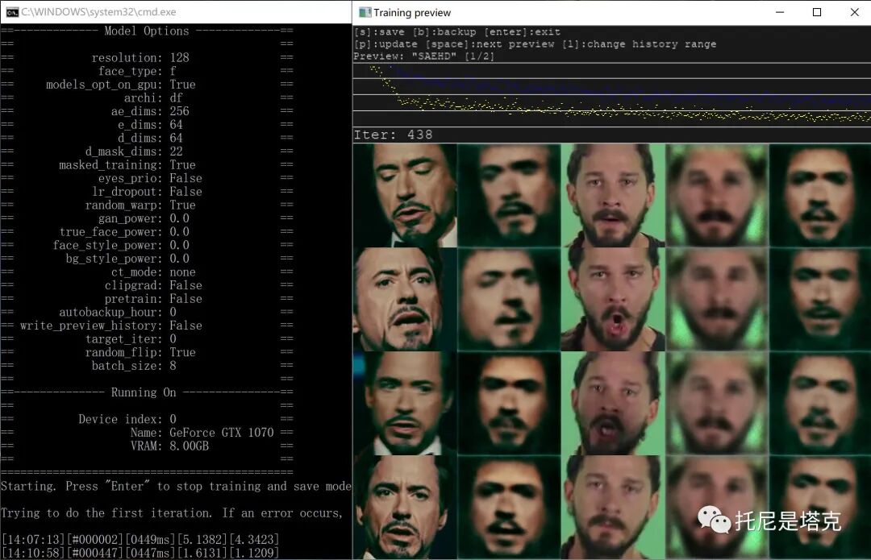Click the first-row blurry face in fourth column
The image size is (871, 560).
[717, 195]
